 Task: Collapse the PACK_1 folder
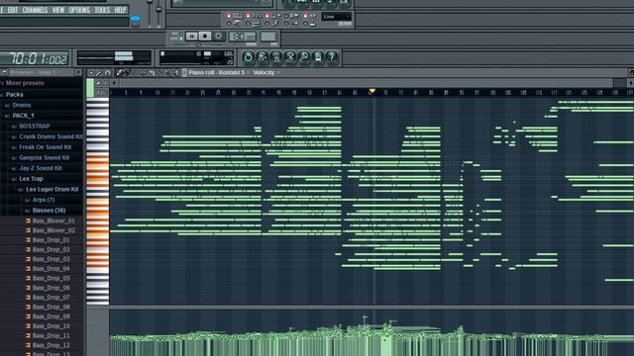point(23,116)
